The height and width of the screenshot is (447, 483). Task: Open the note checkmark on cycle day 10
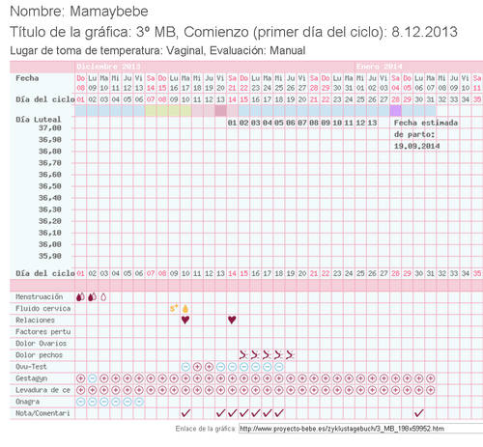185,413
